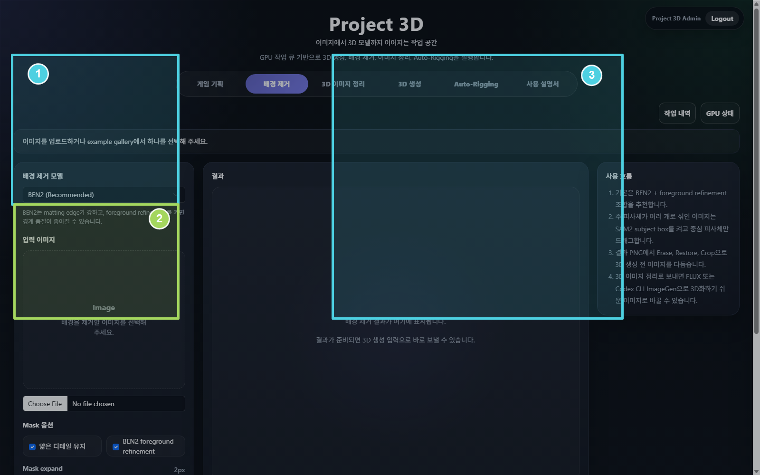Click the 3D 생성 입력 result hint text
The width and height of the screenshot is (760, 475).
coord(395,340)
